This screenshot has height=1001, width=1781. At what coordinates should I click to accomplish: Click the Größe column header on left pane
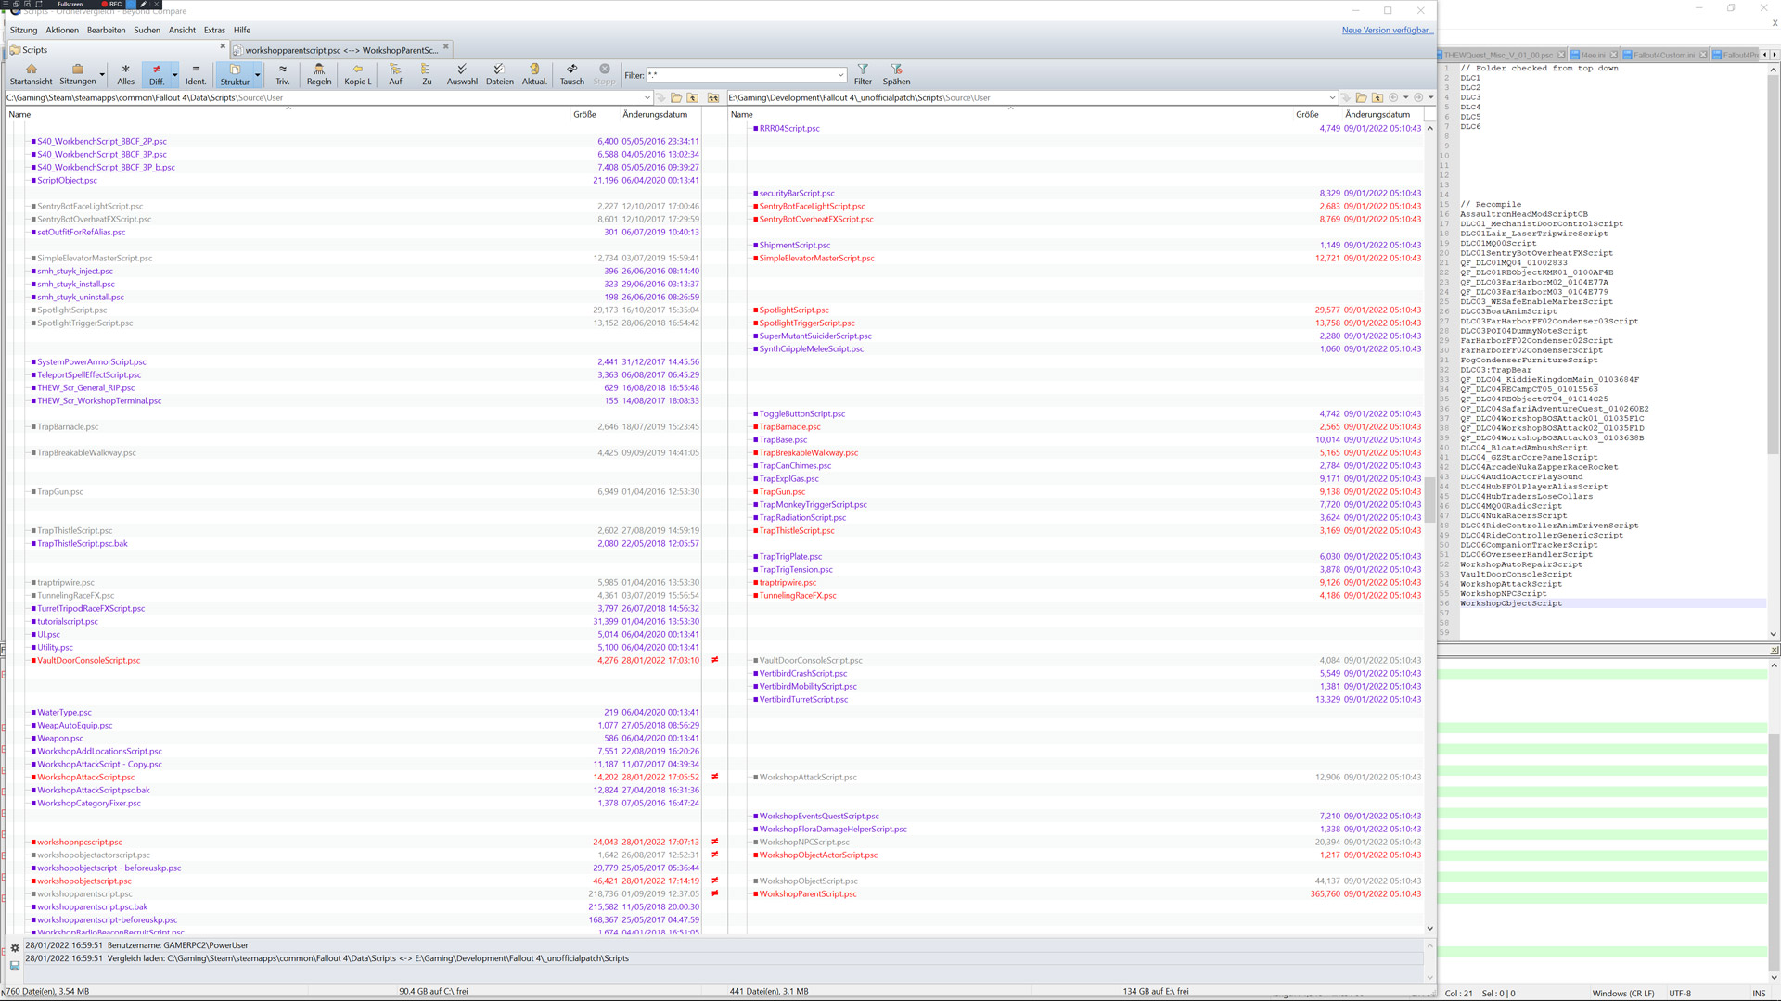click(x=584, y=114)
